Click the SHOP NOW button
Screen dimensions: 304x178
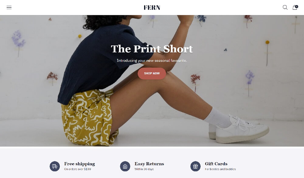pos(152,74)
